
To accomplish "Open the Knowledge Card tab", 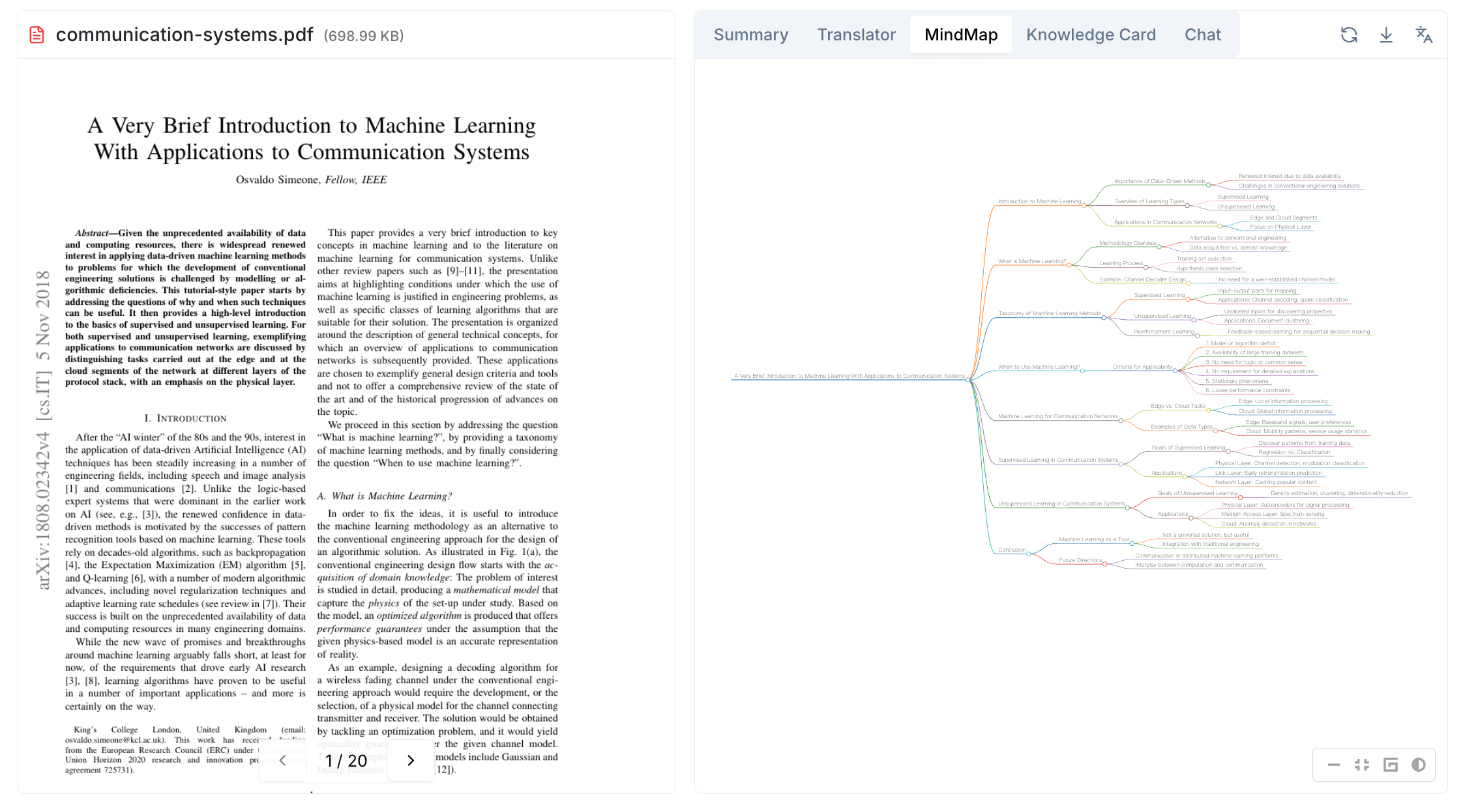I will (1091, 35).
